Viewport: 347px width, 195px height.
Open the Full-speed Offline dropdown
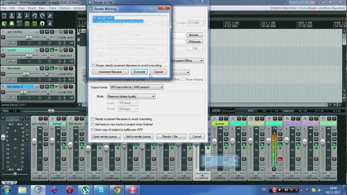click(x=187, y=61)
